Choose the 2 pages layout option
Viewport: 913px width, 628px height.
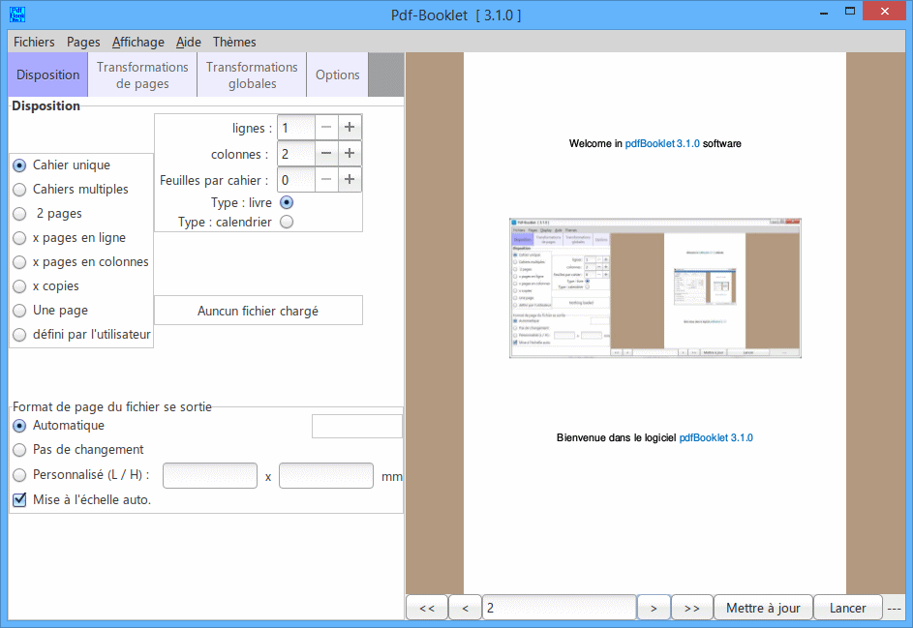[19, 214]
